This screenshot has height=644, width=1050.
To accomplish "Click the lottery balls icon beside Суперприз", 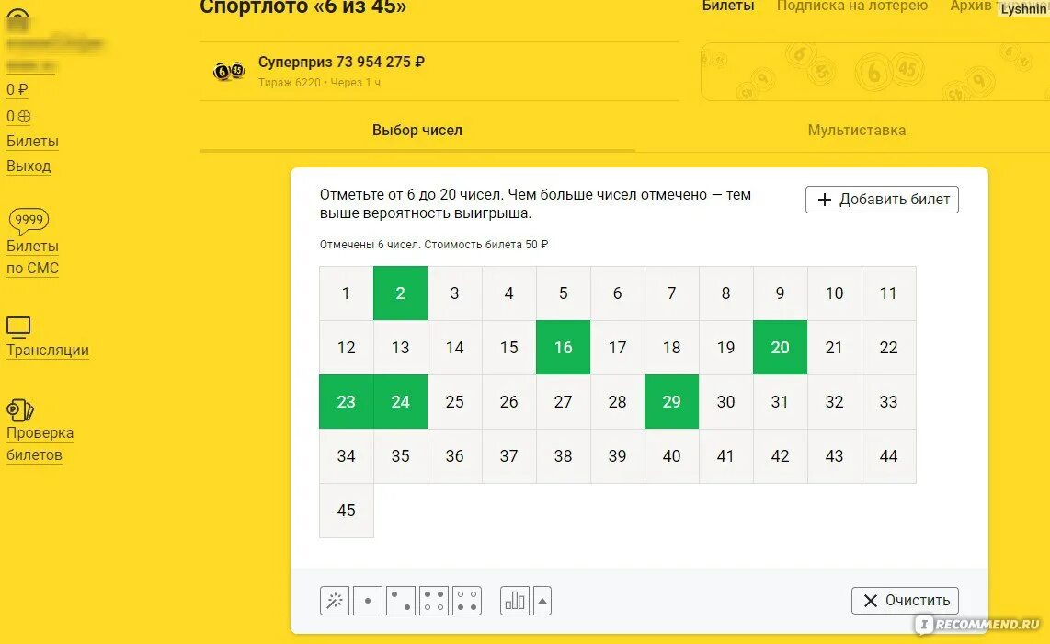I will pos(229,70).
